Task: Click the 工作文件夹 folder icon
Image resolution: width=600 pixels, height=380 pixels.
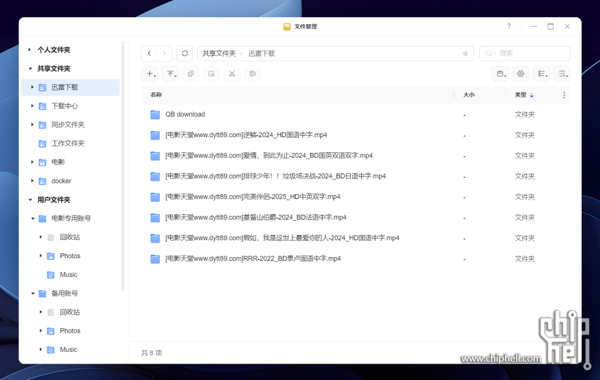Action: pos(42,143)
